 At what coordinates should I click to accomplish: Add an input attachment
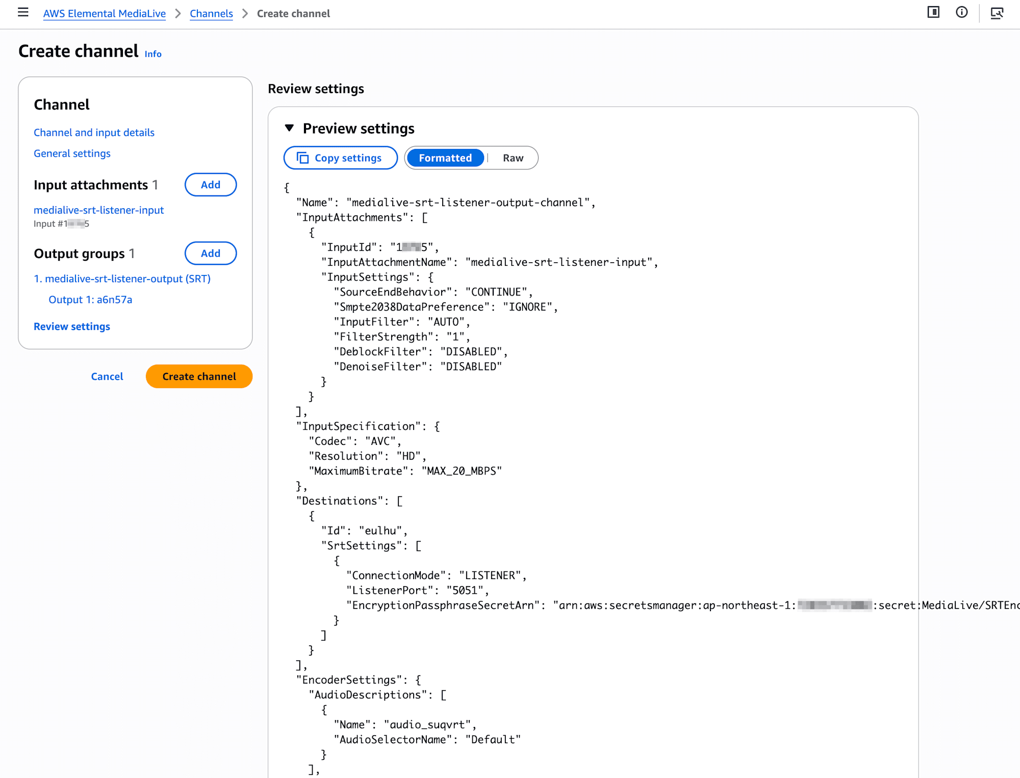(211, 185)
